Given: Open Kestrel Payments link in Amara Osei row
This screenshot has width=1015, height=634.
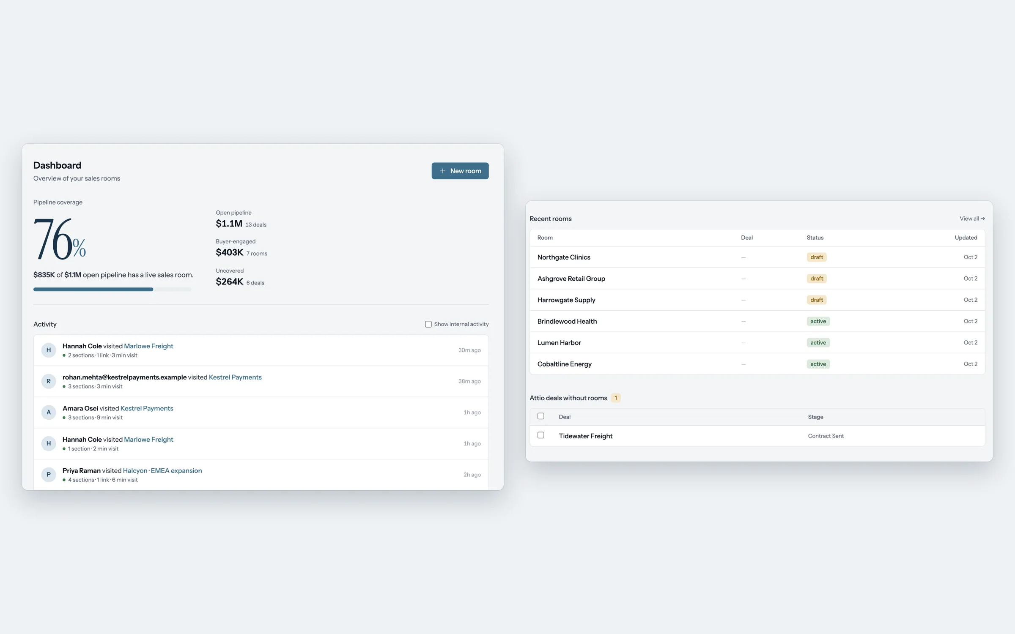Looking at the screenshot, I should 147,408.
